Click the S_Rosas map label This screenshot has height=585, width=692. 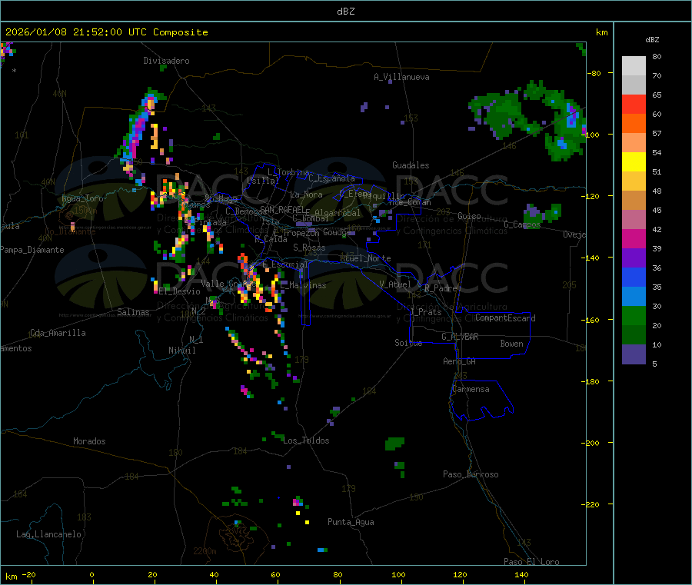pyautogui.click(x=309, y=248)
